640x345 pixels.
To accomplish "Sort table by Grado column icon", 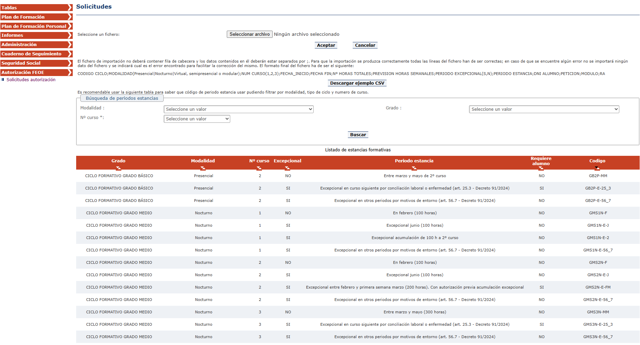I will click(x=118, y=168).
